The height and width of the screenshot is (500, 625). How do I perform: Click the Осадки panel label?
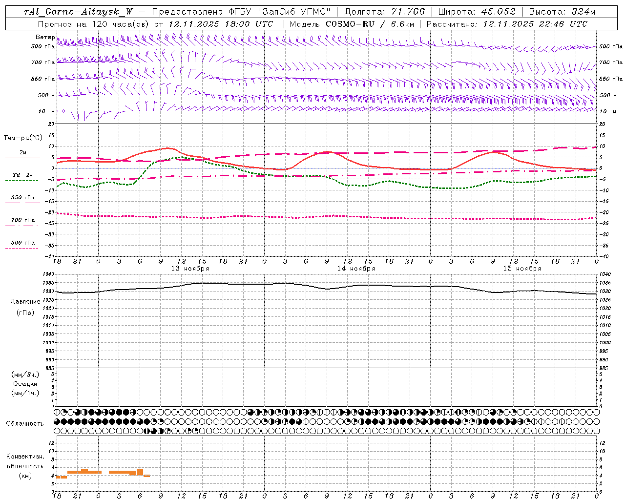25,384
